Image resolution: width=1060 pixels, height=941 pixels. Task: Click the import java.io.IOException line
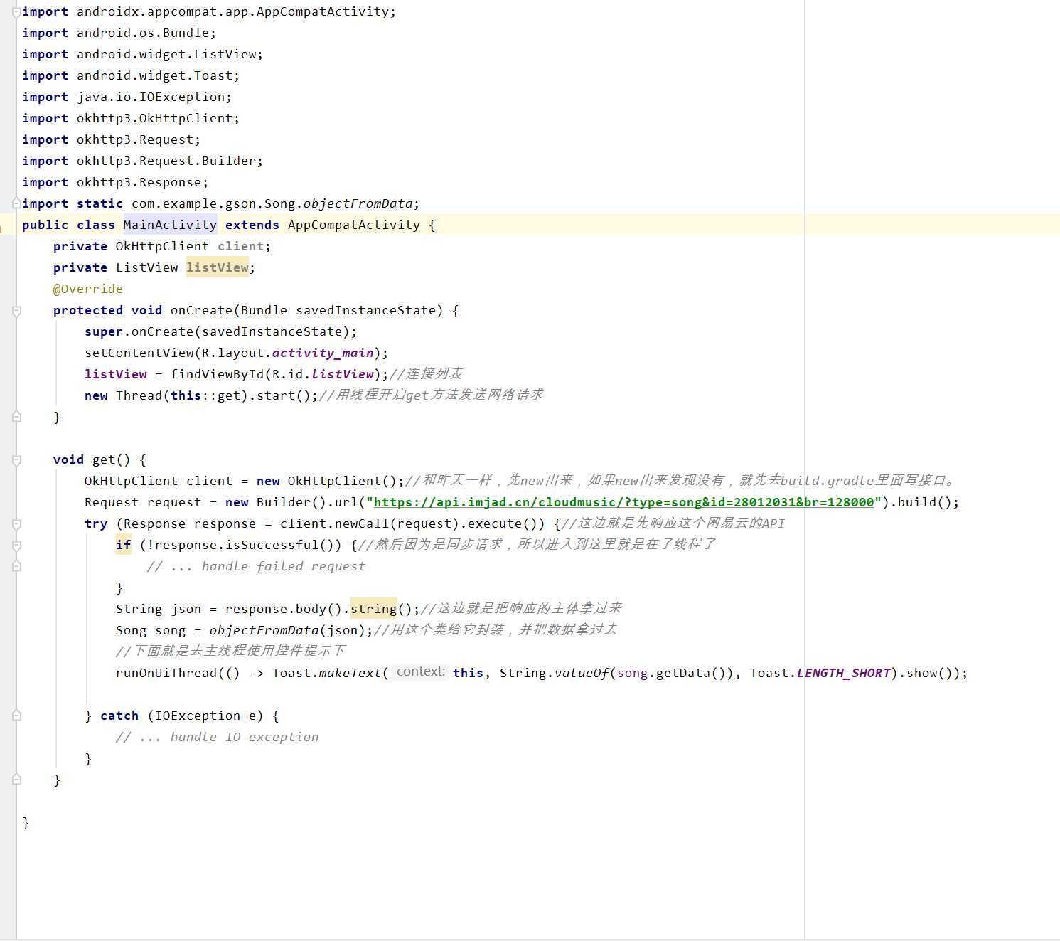click(127, 97)
